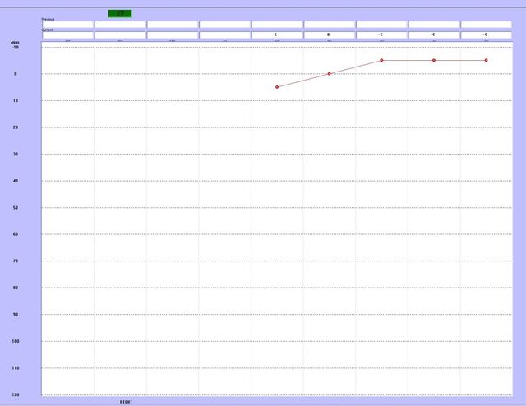This screenshot has width=526, height=406.
Task: Click the green indicator box above the fields
Action: coord(120,14)
